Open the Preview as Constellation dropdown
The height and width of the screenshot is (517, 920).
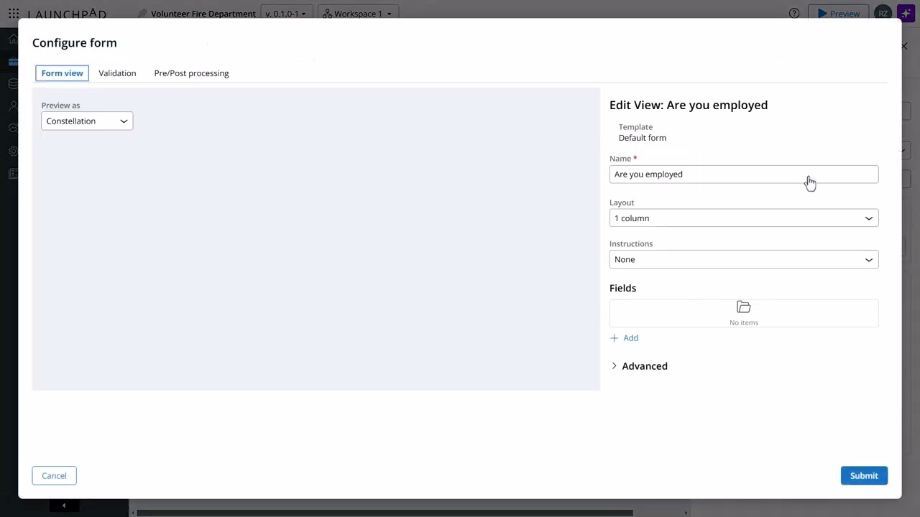click(x=87, y=121)
